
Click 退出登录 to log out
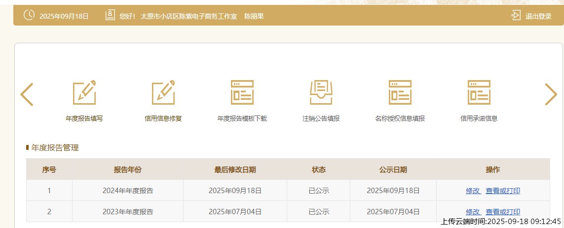tap(538, 16)
